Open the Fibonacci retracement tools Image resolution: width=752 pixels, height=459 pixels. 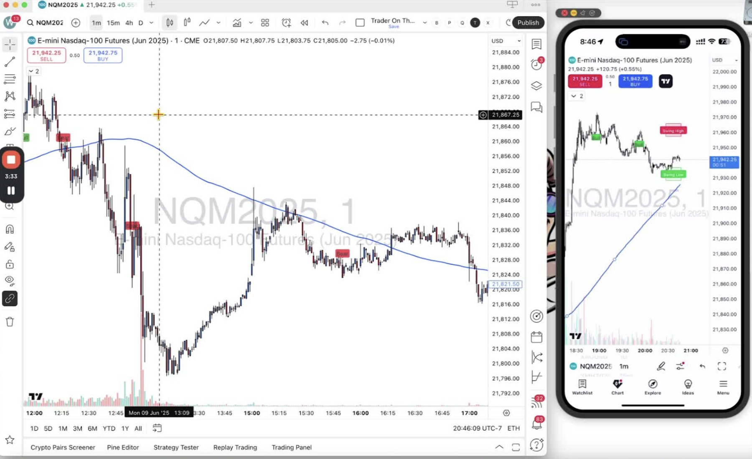point(10,79)
